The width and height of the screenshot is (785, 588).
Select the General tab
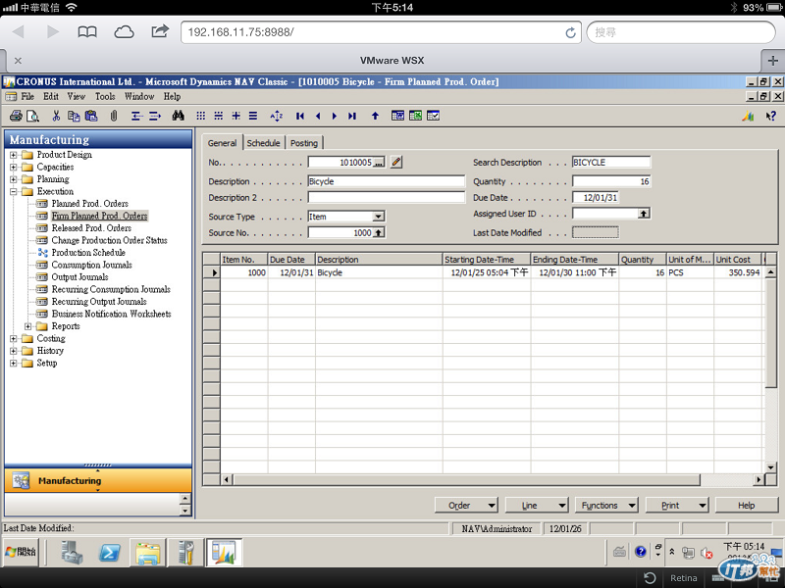point(223,143)
